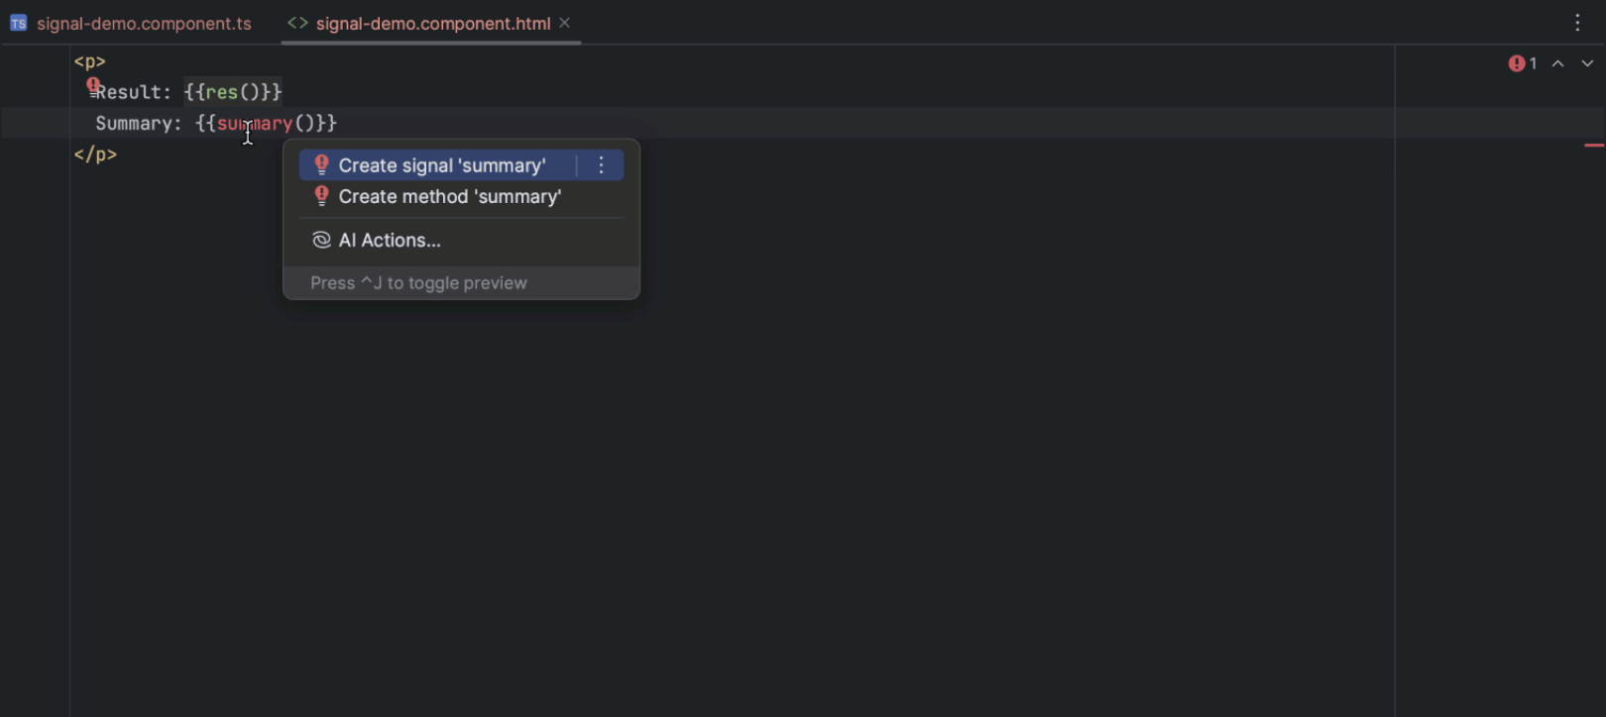
Task: Place cursor in res() expression
Action: tap(221, 92)
